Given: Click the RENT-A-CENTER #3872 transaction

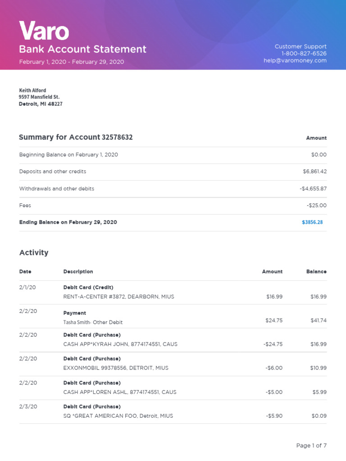Looking at the screenshot, I should (x=118, y=297).
